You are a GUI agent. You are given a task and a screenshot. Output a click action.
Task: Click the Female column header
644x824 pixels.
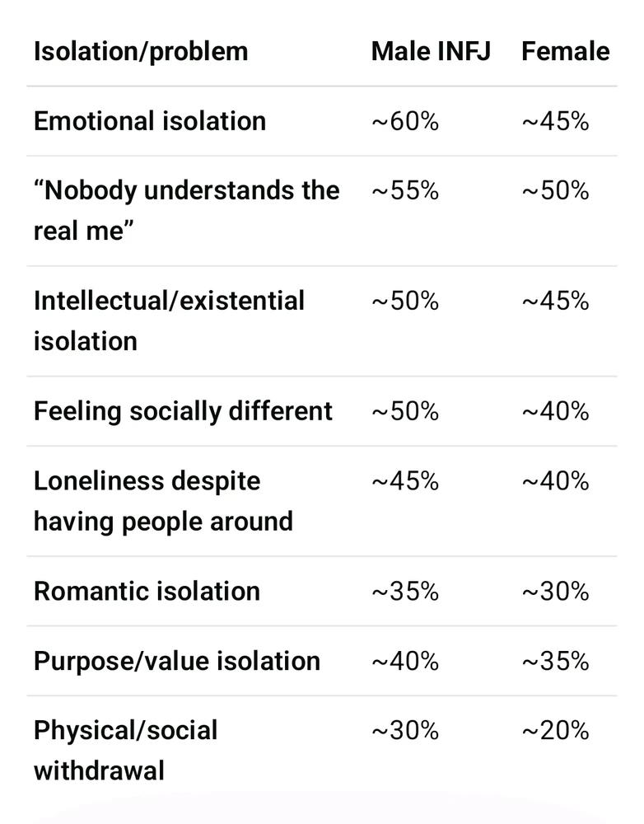pyautogui.click(x=565, y=51)
